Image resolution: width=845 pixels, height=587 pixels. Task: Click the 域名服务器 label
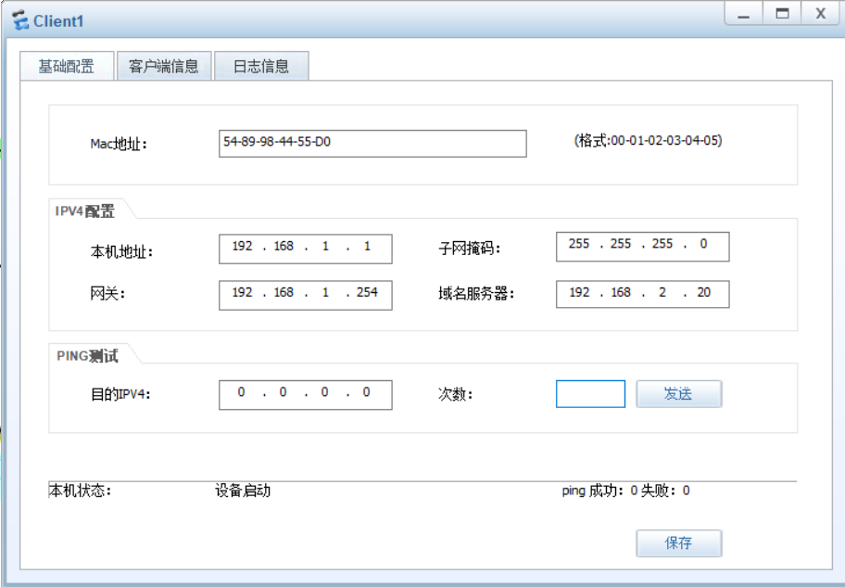[476, 293]
